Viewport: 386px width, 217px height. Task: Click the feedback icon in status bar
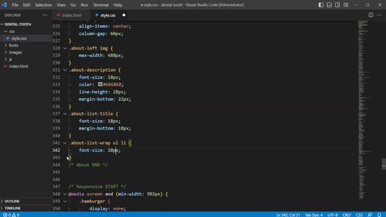370,215
